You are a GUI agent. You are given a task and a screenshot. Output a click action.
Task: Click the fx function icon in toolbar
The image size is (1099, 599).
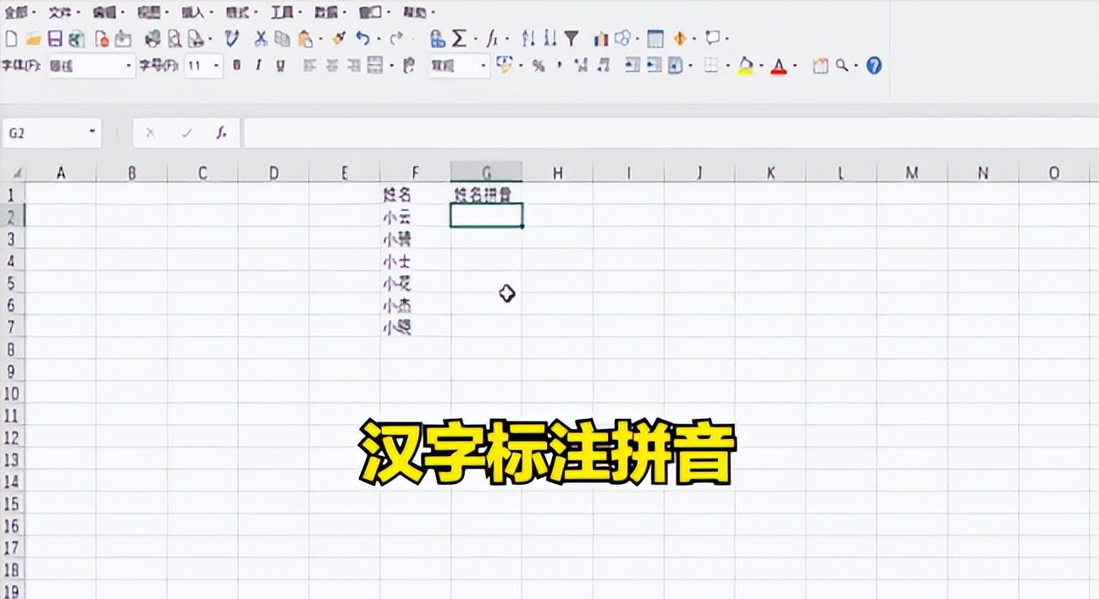[492, 39]
